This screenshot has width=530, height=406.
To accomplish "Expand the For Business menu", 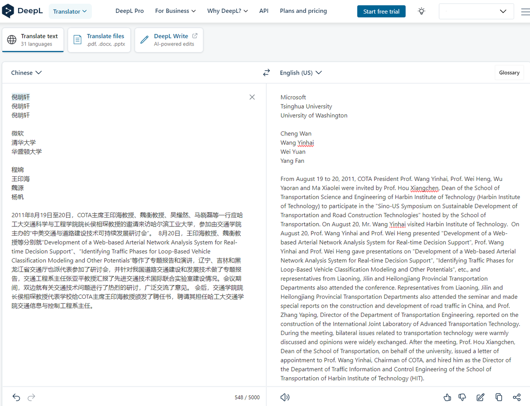I will 175,11.
